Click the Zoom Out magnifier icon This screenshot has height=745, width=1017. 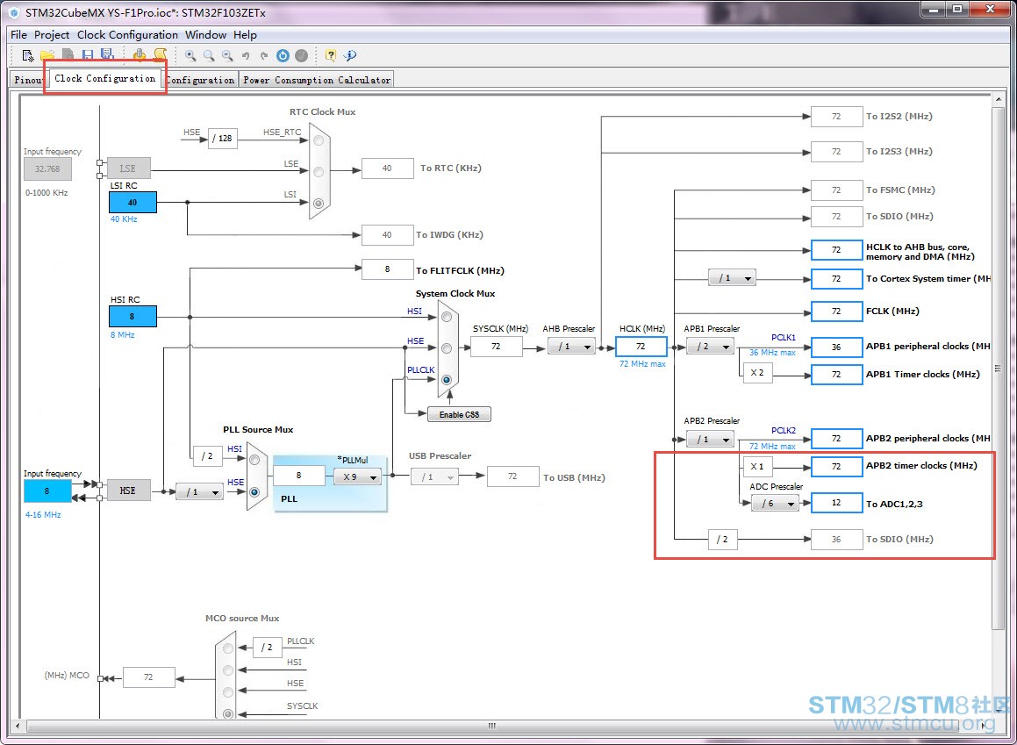tap(227, 56)
